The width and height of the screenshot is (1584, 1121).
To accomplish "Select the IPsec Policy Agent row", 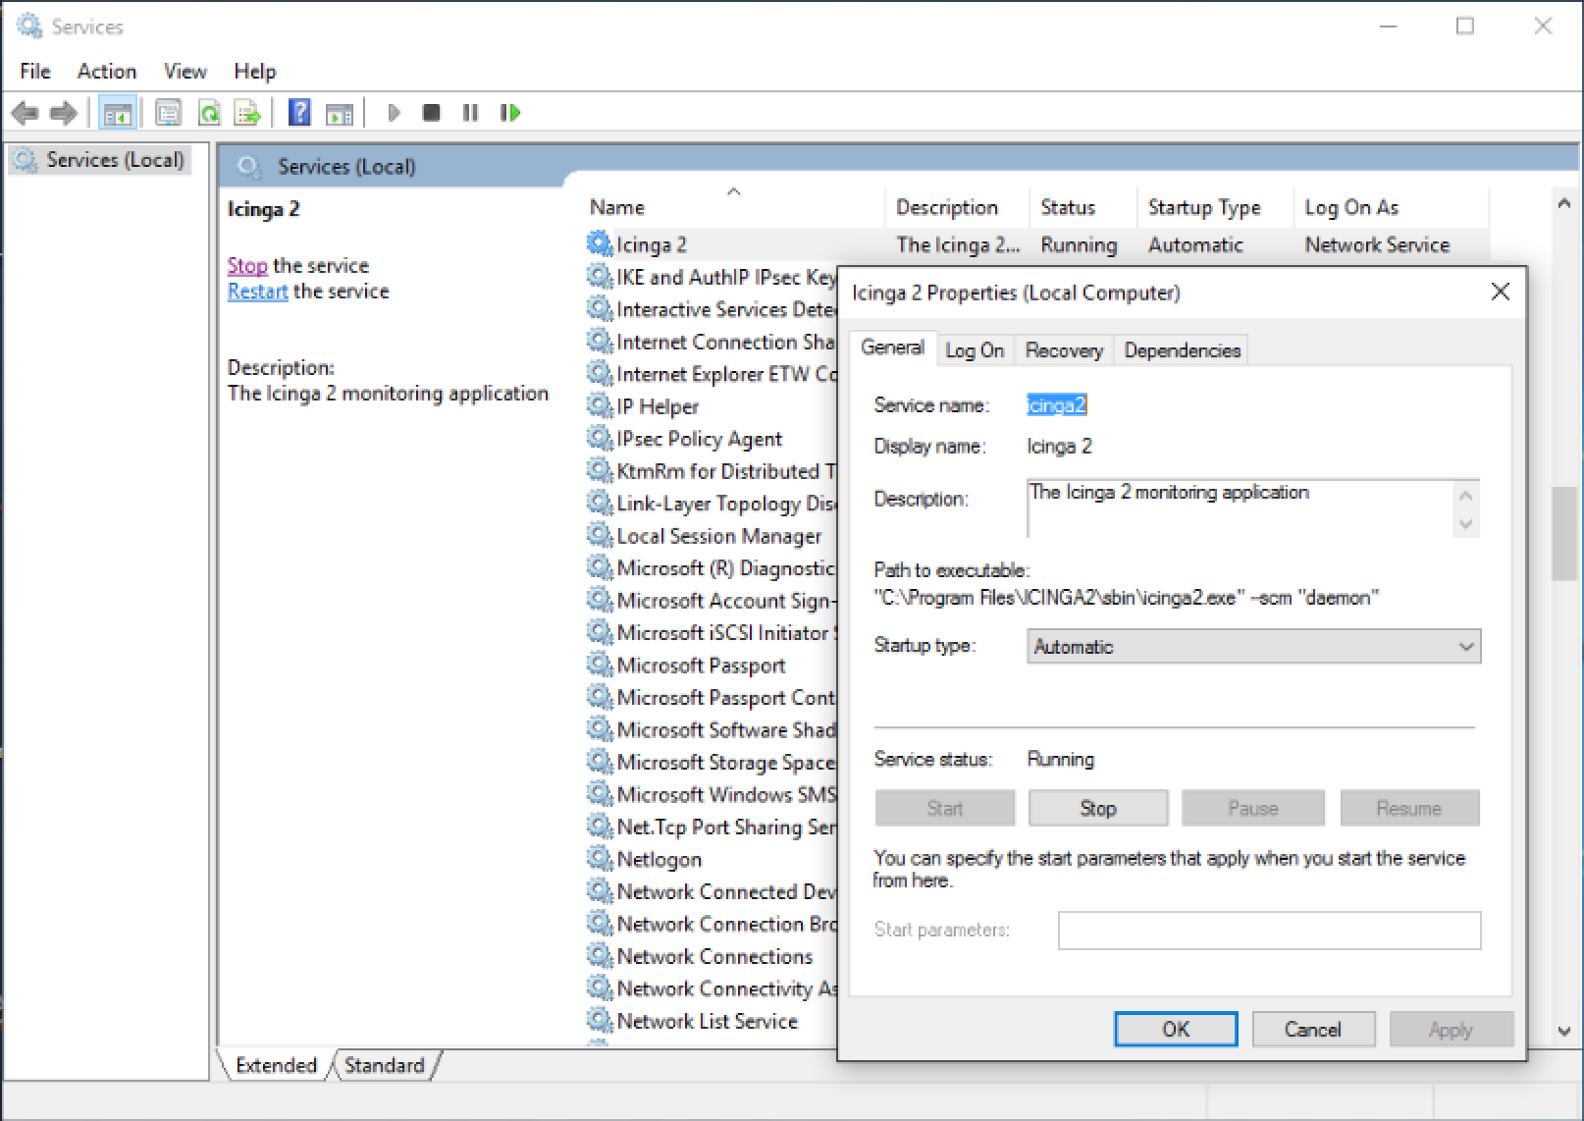I will (712, 439).
